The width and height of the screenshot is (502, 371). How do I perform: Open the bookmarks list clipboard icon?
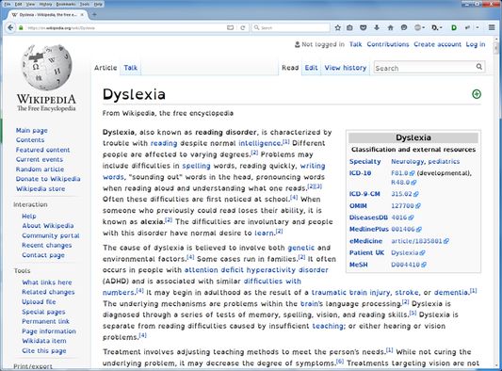click(349, 28)
